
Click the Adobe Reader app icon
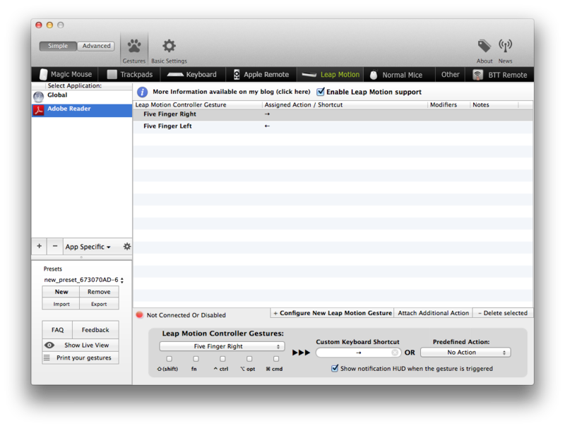tap(39, 110)
